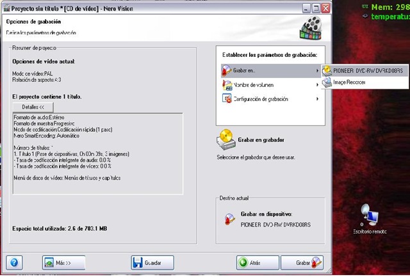This screenshot has width=410, height=277.
Task: Click the Grabar en disc-flame icon
Action: [226, 70]
